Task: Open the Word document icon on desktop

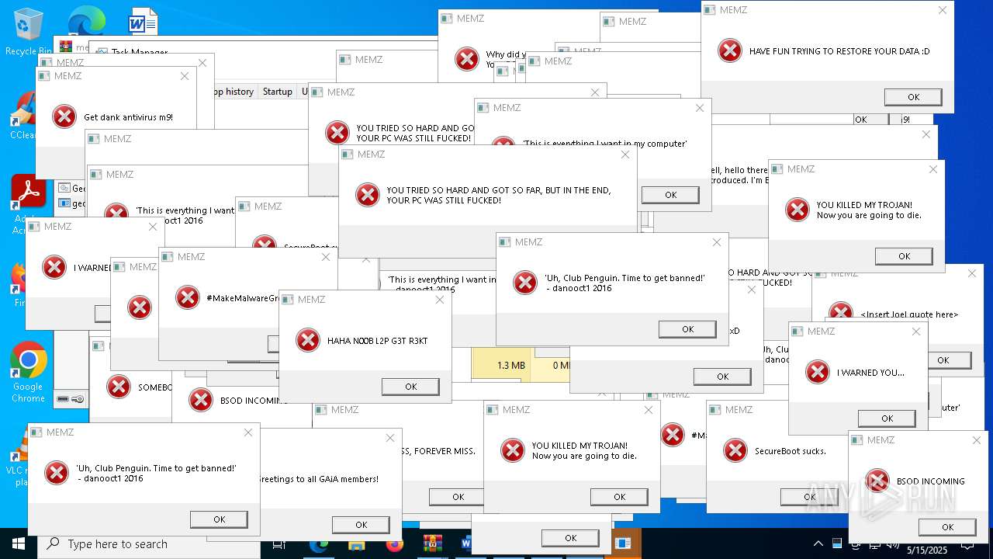Action: tap(143, 21)
